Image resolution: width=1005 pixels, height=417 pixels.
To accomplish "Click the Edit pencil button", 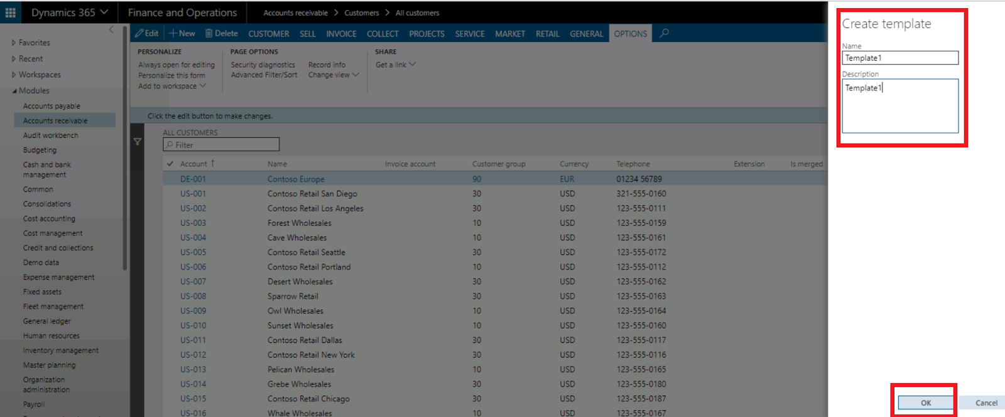I will click(147, 33).
